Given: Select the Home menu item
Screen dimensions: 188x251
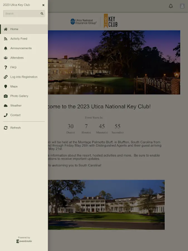Looking at the screenshot, I should [x=24, y=29].
